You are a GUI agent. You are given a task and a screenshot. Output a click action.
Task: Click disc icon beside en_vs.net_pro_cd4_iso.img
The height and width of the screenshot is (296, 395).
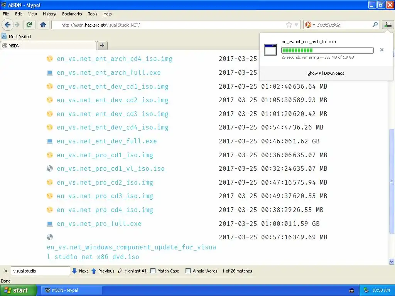pyautogui.click(x=50, y=210)
